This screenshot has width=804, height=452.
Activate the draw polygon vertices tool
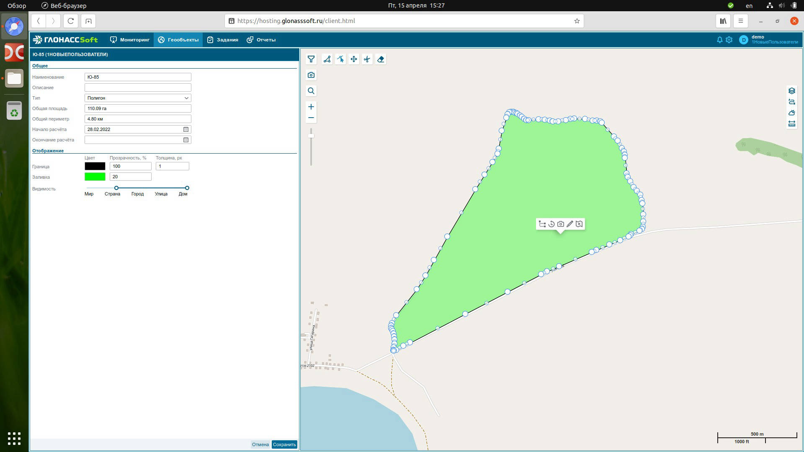[327, 59]
